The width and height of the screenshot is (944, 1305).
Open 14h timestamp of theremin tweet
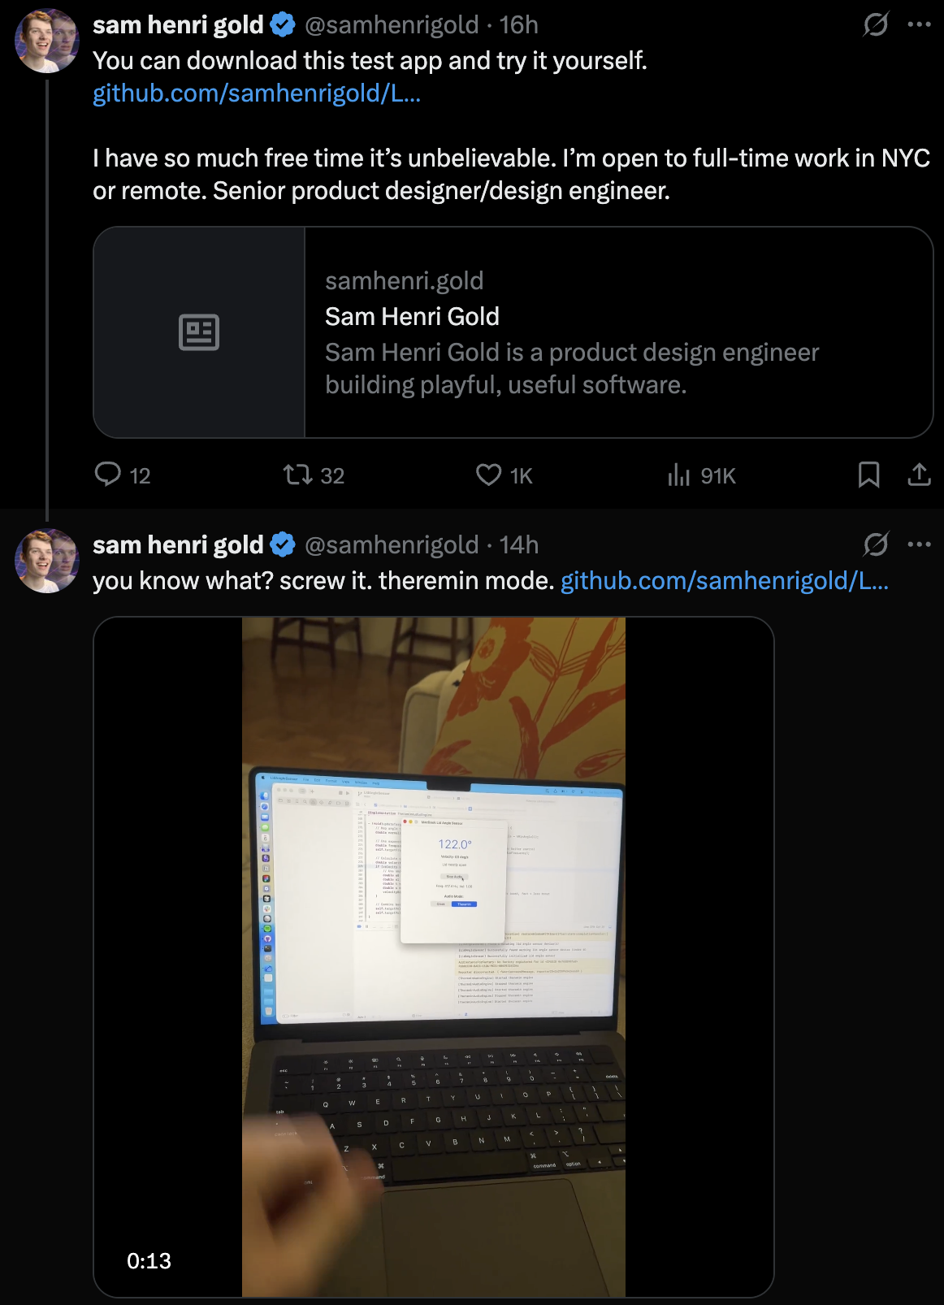coord(519,545)
